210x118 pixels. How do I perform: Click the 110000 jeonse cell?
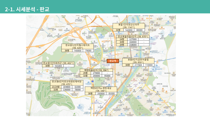click(149, 65)
